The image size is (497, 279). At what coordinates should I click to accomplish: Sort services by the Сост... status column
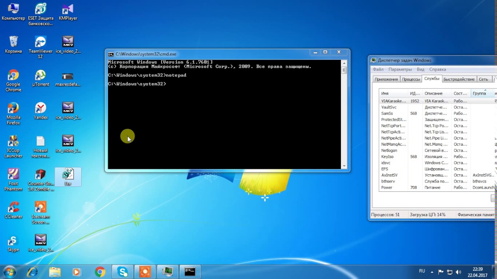pos(461,93)
